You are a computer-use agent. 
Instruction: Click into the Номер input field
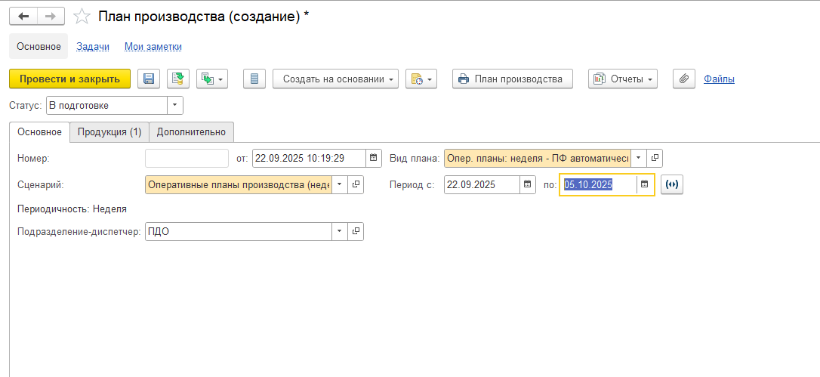(187, 159)
